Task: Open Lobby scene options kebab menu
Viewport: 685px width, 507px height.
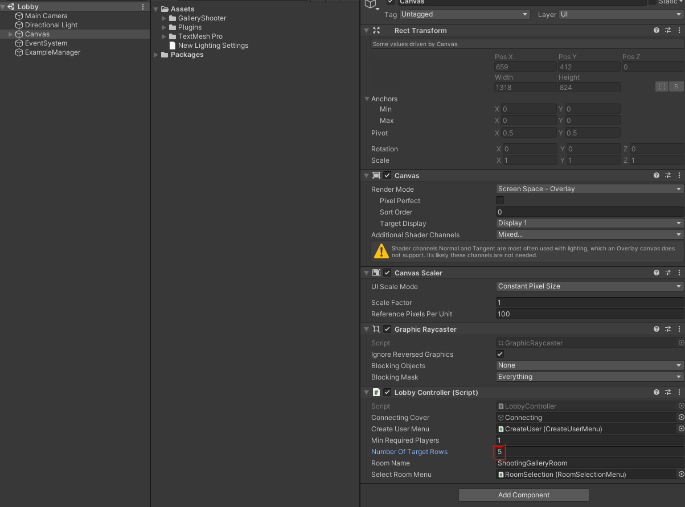Action: coord(143,7)
